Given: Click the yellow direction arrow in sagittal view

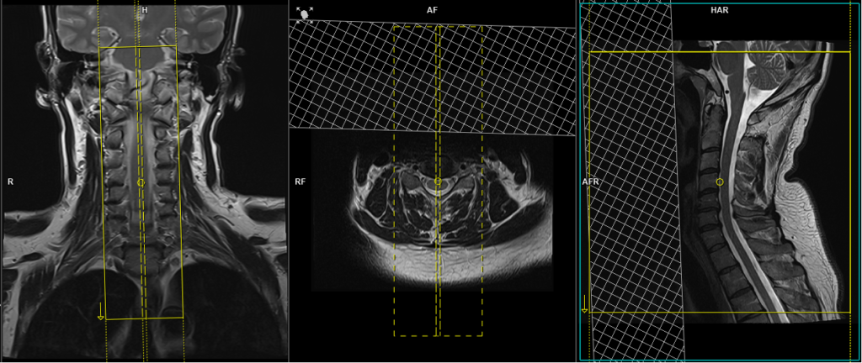Looking at the screenshot, I should [584, 304].
